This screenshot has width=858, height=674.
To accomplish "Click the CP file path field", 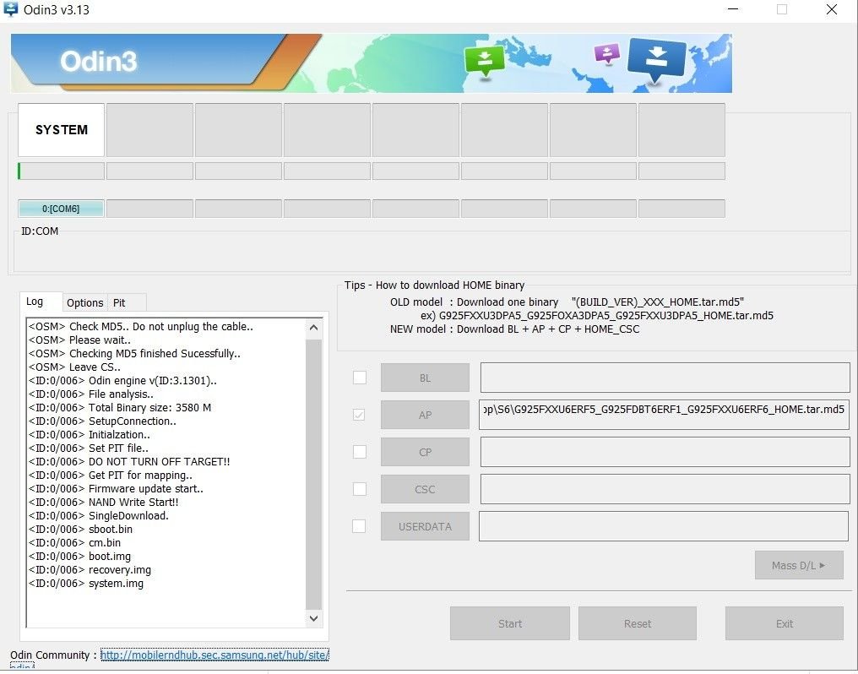I will point(665,452).
